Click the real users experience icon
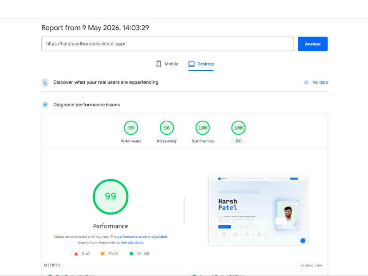The width and height of the screenshot is (368, 276). coord(45,82)
